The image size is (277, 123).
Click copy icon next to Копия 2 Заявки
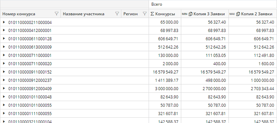click(238, 14)
